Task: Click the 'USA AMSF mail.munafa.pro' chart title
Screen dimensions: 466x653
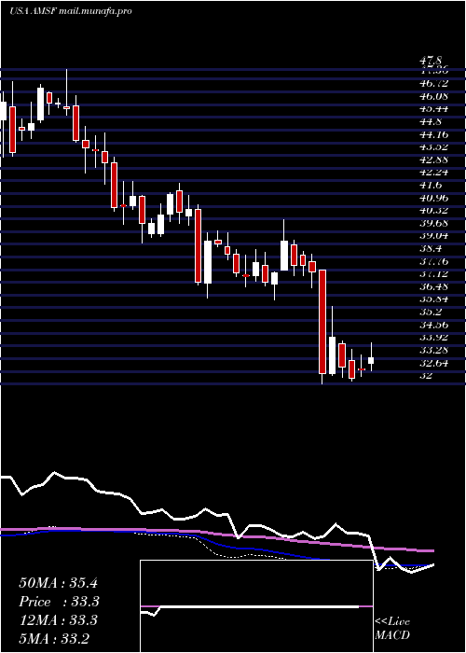Action: click(x=70, y=11)
